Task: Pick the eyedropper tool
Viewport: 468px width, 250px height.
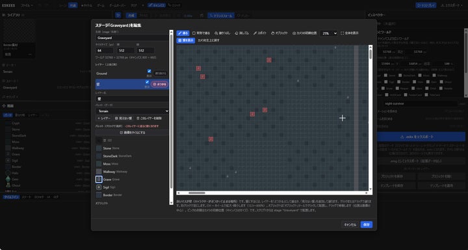Action: point(260,33)
